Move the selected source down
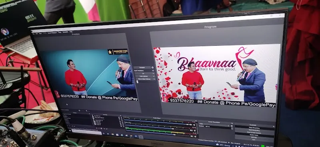 (106, 129)
